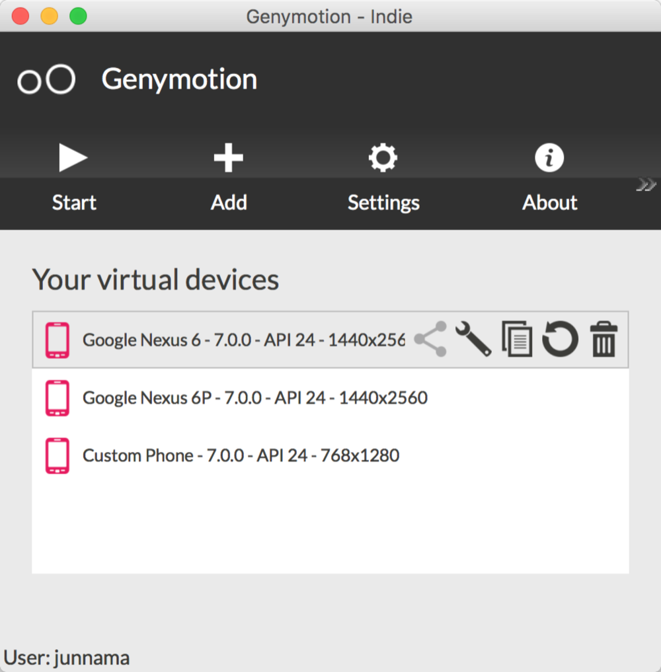Click the Add label in toolbar
The width and height of the screenshot is (661, 672).
point(229,202)
